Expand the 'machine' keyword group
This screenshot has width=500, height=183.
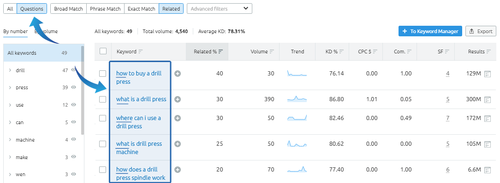coord(10,140)
